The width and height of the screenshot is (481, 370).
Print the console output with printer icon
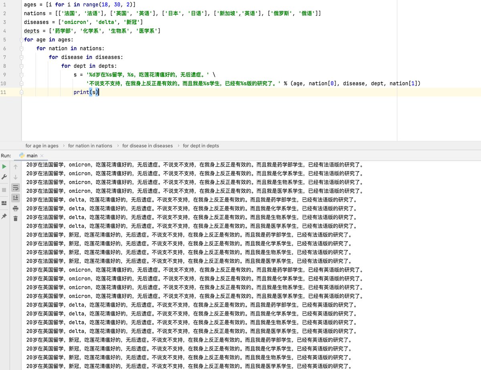[x=16, y=208]
